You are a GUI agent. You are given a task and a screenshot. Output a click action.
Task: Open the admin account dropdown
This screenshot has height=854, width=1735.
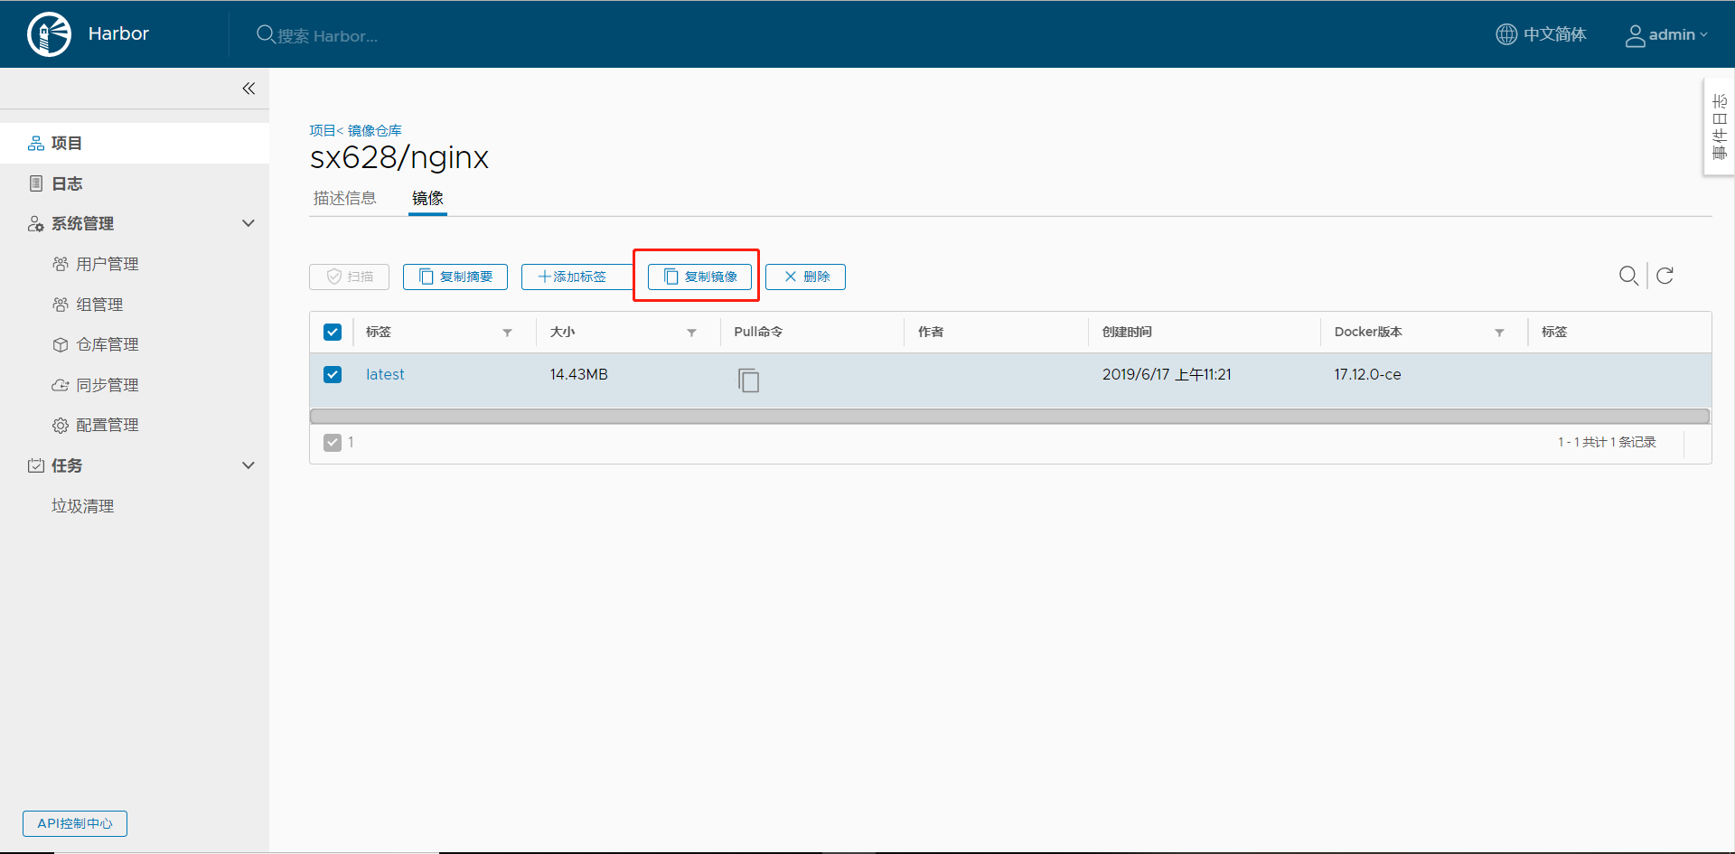1667,35
